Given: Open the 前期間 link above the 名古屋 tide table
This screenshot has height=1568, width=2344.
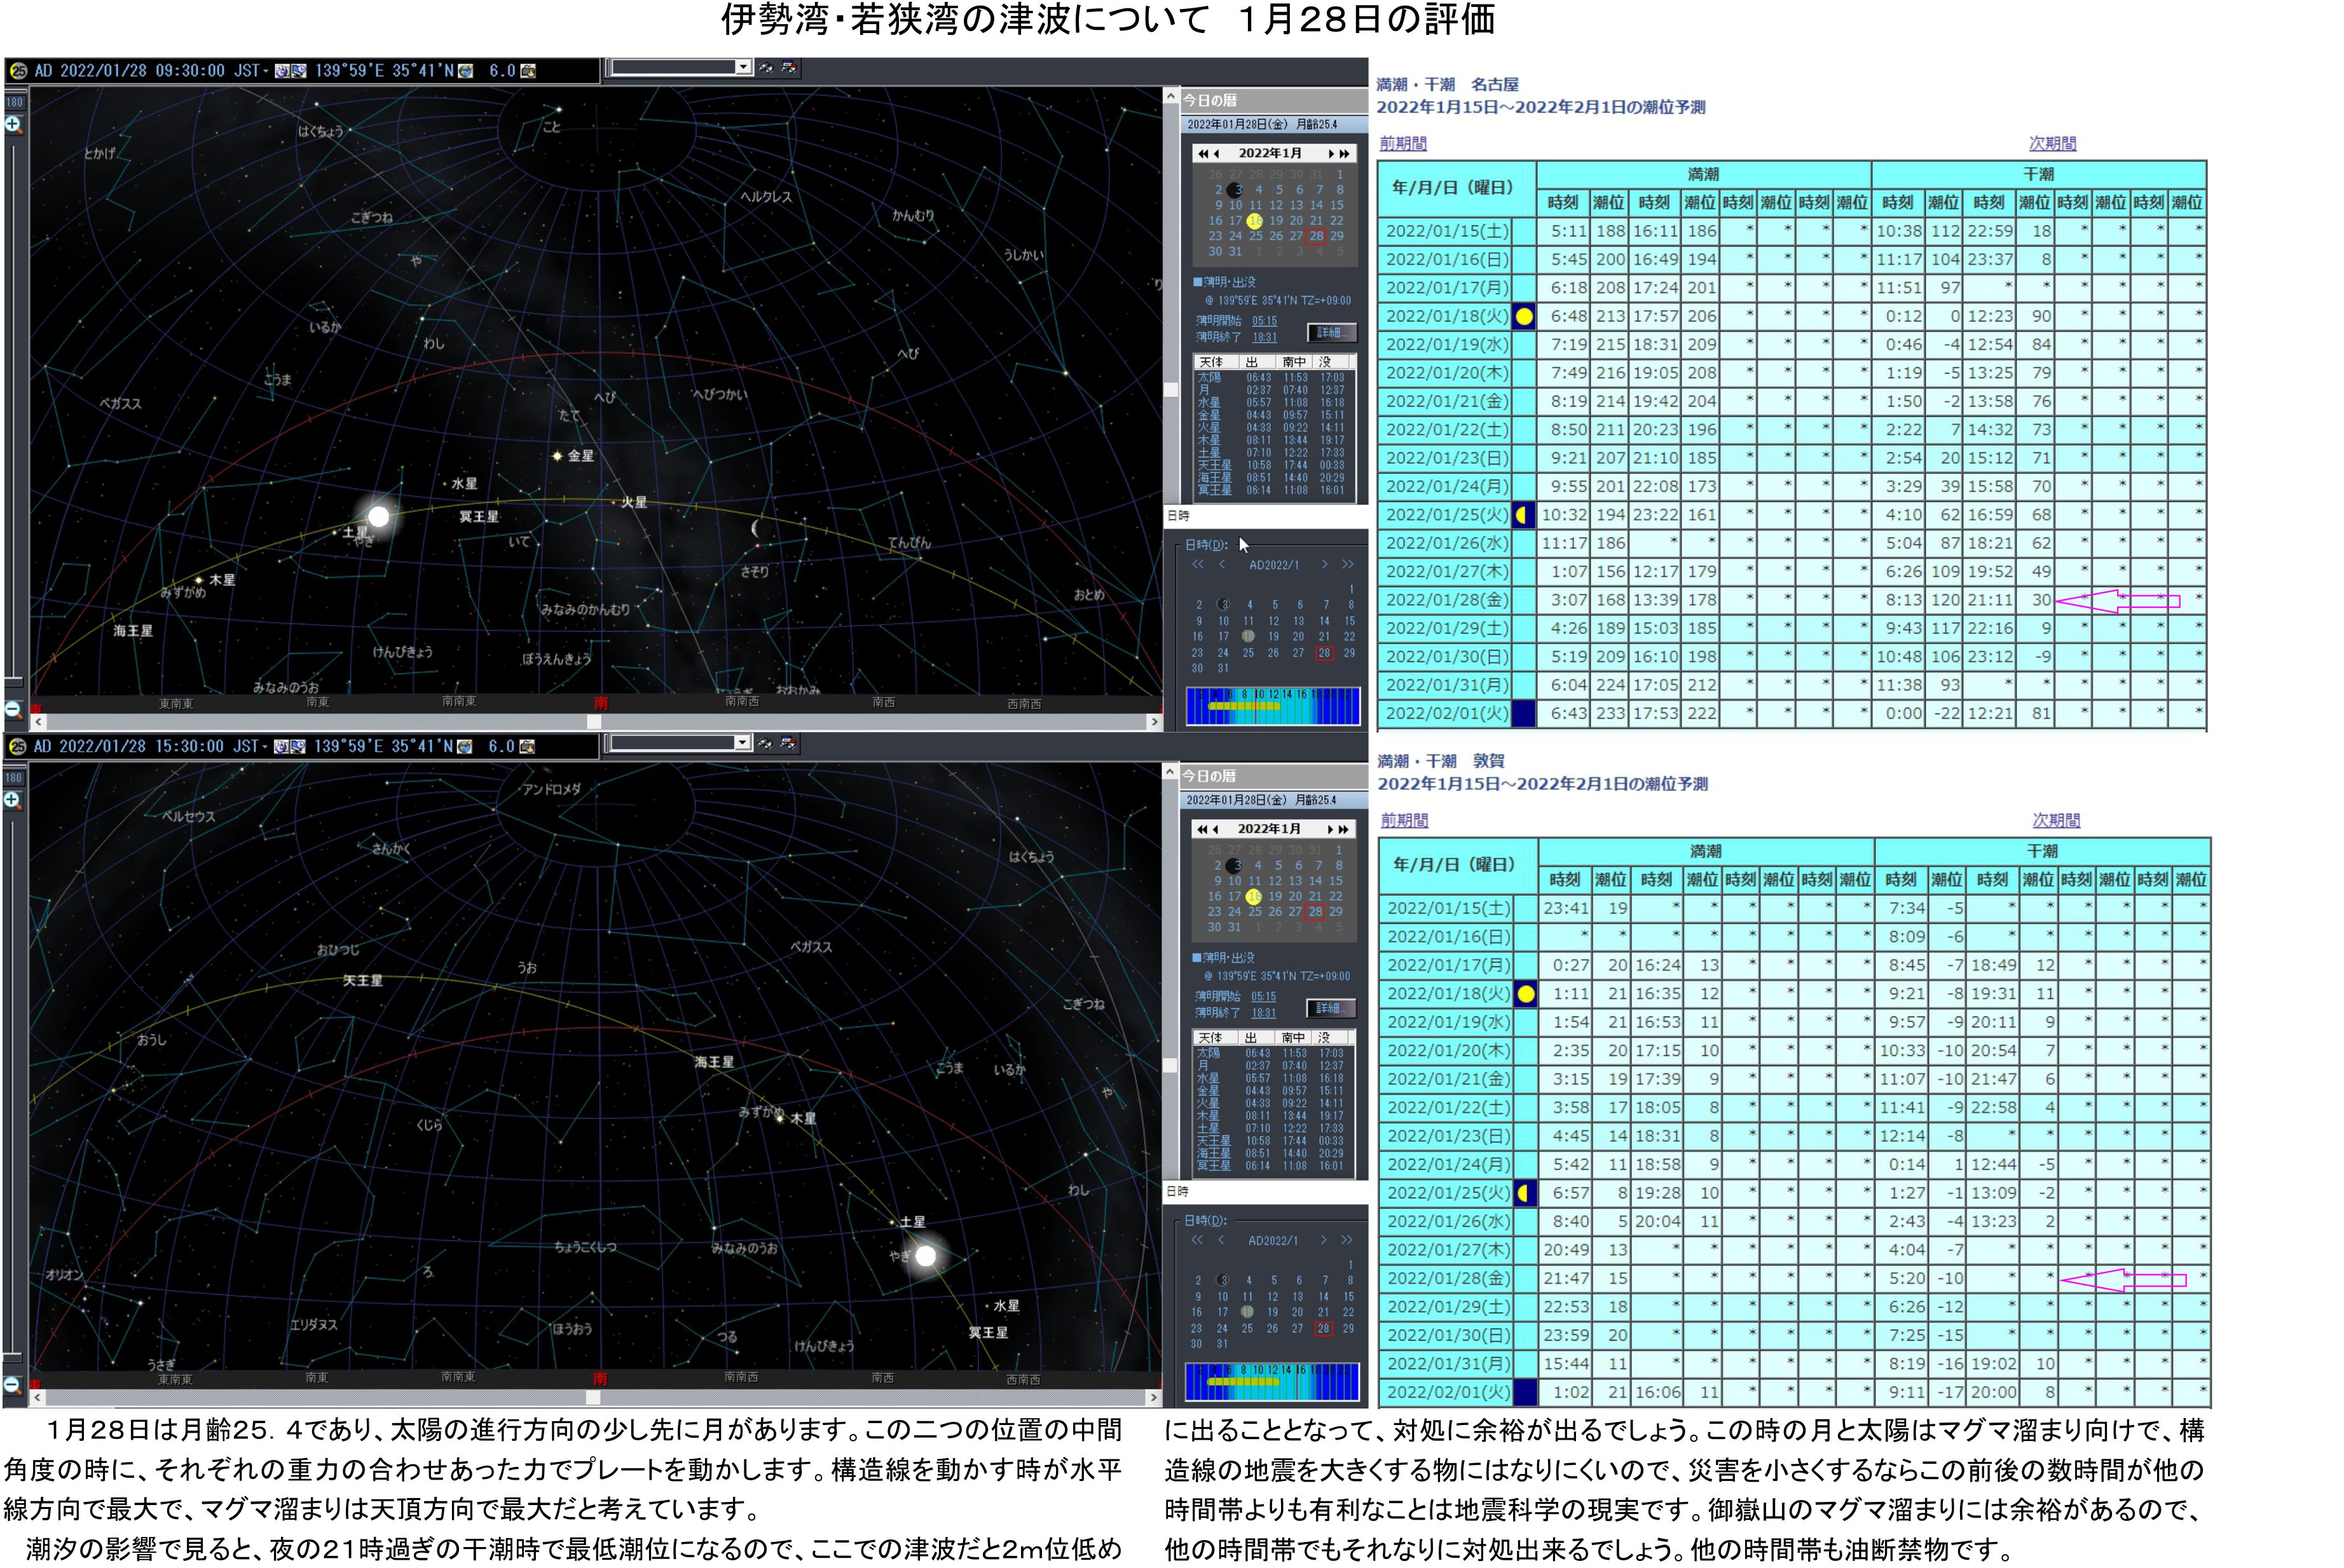Looking at the screenshot, I should (x=1402, y=144).
